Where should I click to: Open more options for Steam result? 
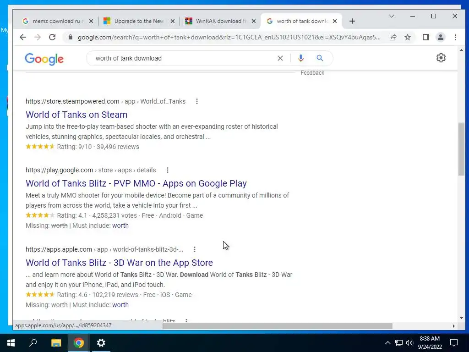tap(197, 101)
